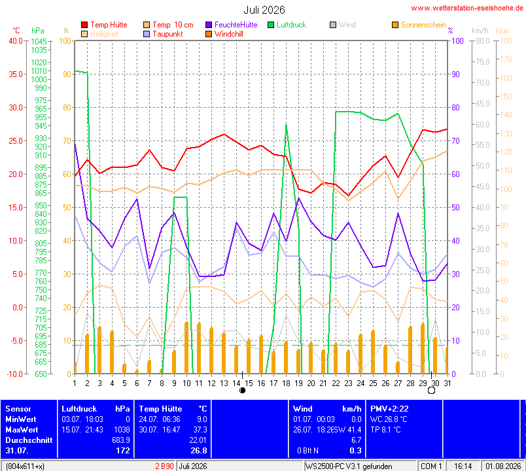This screenshot has height=471, width=526.
Task: Click the red '2 B90' status entry
Action: [x=164, y=466]
